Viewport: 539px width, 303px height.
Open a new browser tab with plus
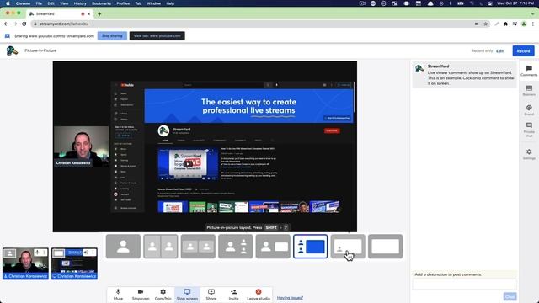pyautogui.click(x=99, y=13)
